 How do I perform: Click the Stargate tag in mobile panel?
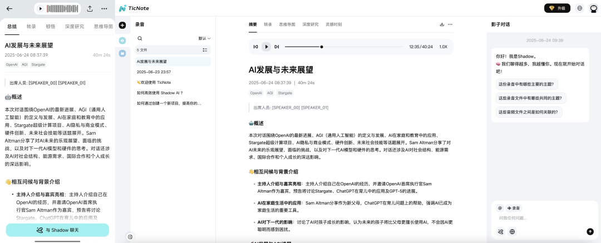coord(38,64)
